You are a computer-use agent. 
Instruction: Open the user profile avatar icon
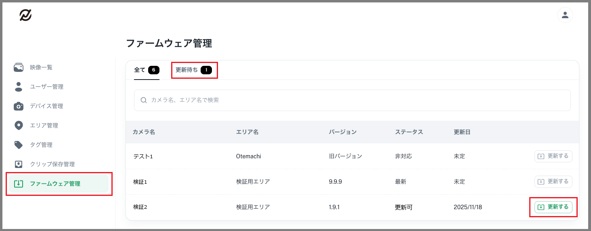pos(565,15)
